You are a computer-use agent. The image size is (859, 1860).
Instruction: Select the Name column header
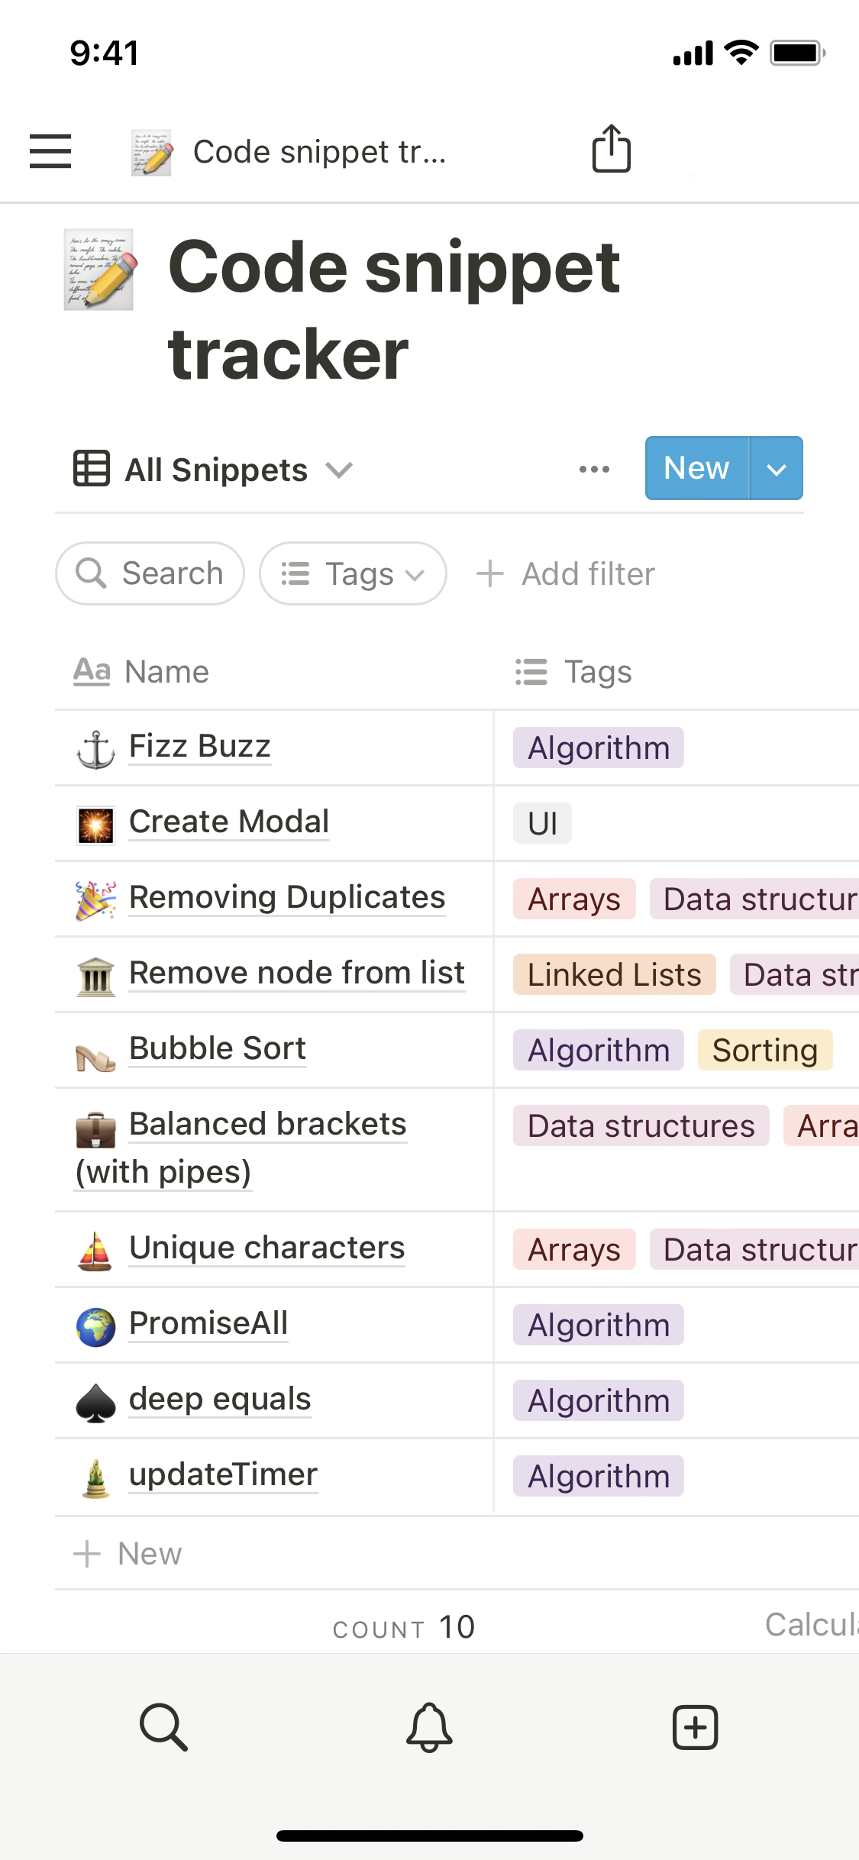[166, 672]
